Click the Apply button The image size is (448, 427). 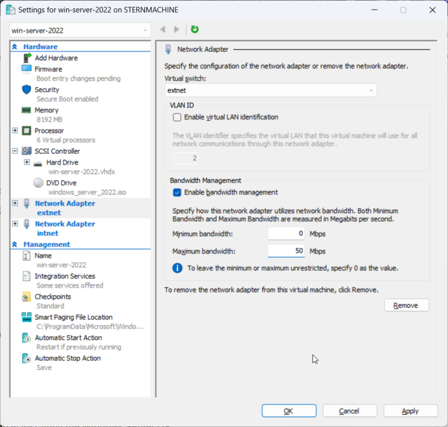pyautogui.click(x=410, y=411)
